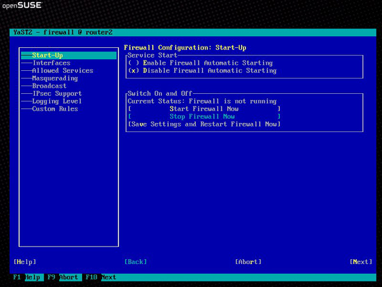Click the Service Start frame label

click(x=152, y=56)
